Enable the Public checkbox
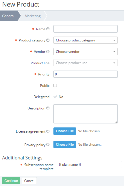The image size is (124, 186). click(55, 85)
